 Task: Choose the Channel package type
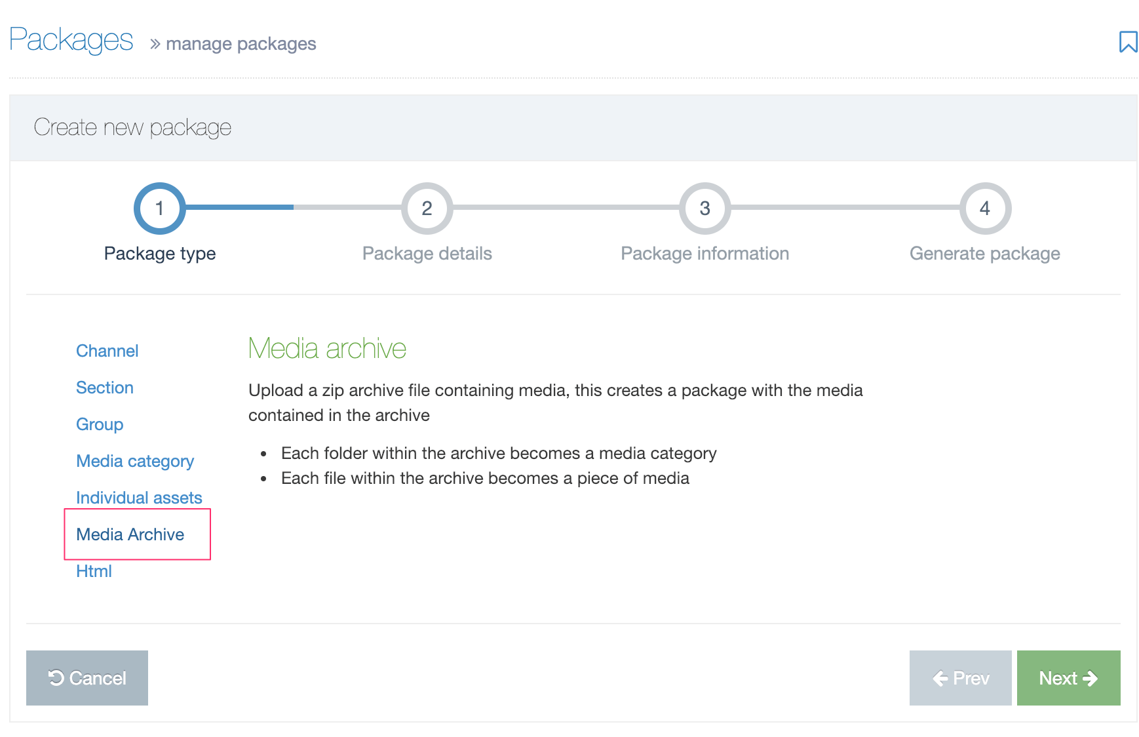107,351
